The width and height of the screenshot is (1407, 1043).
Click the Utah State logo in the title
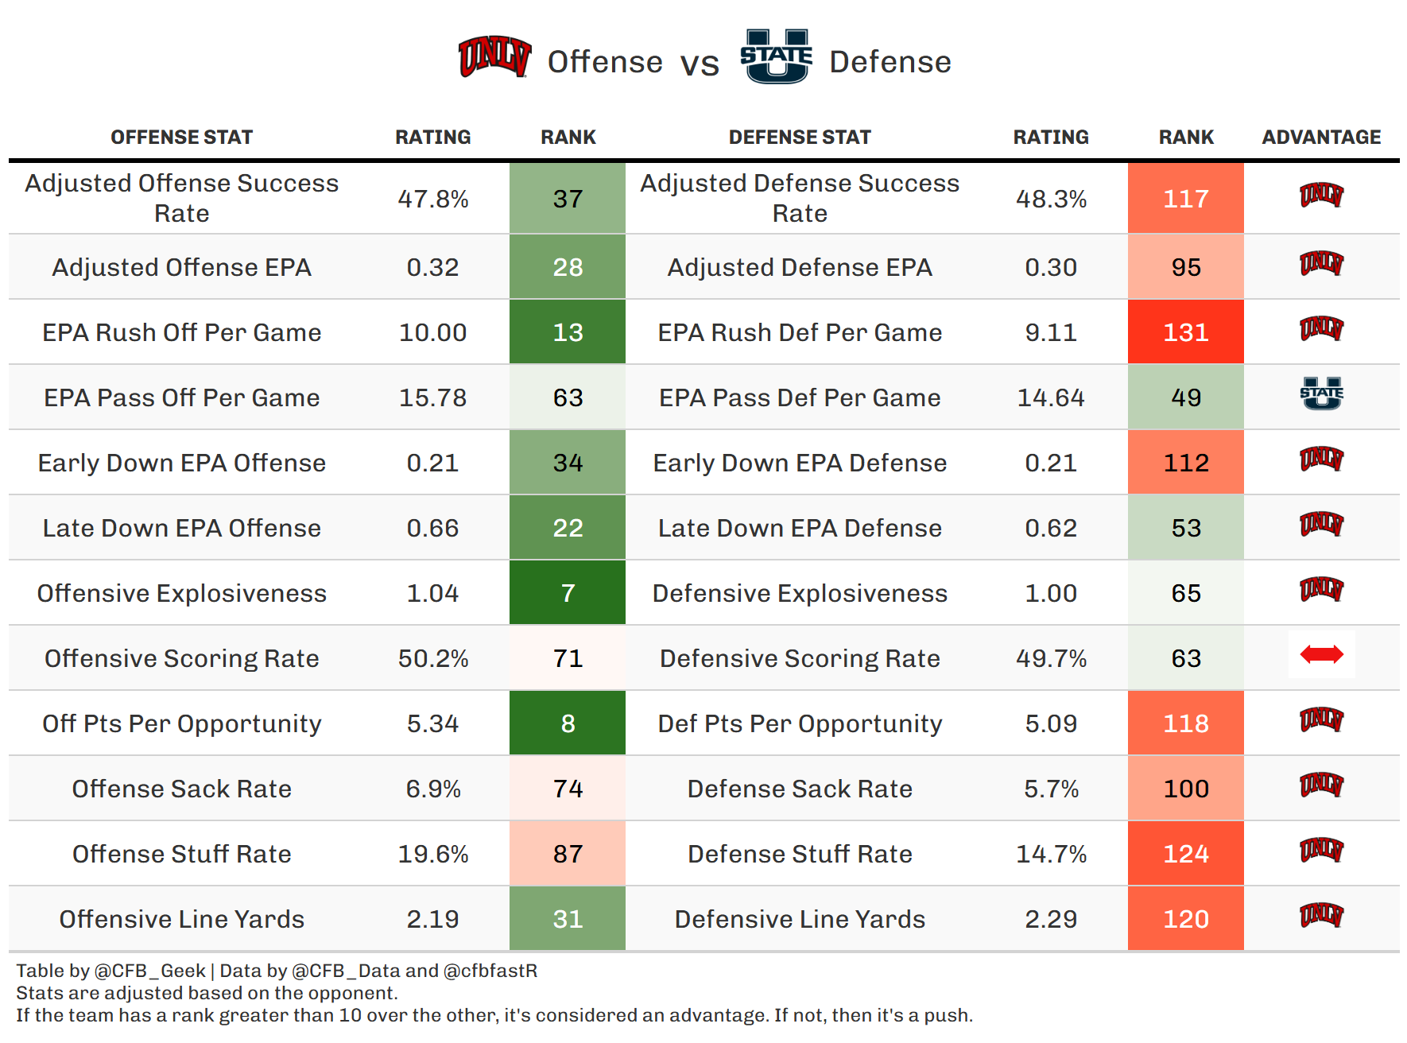coord(776,57)
